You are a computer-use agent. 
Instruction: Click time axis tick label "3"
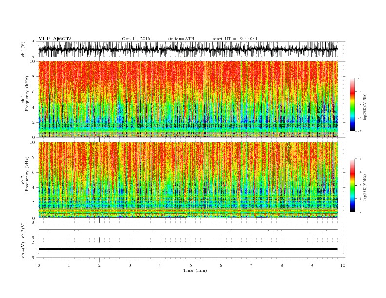point(130,265)
